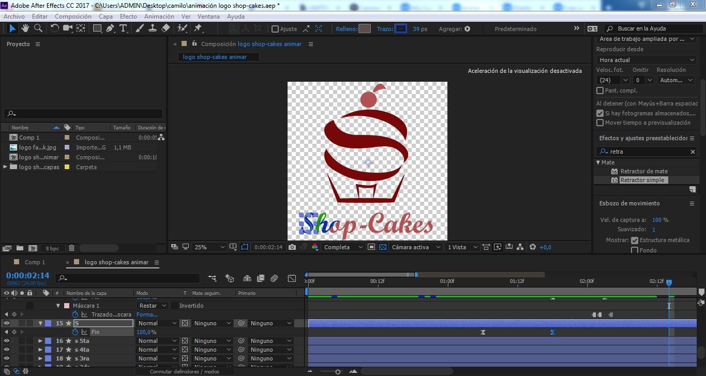Expand layer 16 s 5ta
The image size is (706, 376).
(40, 341)
